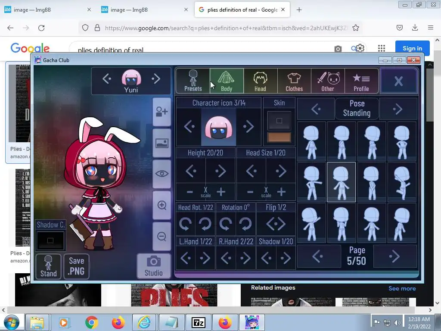Open Windows Start menu

click(11, 322)
